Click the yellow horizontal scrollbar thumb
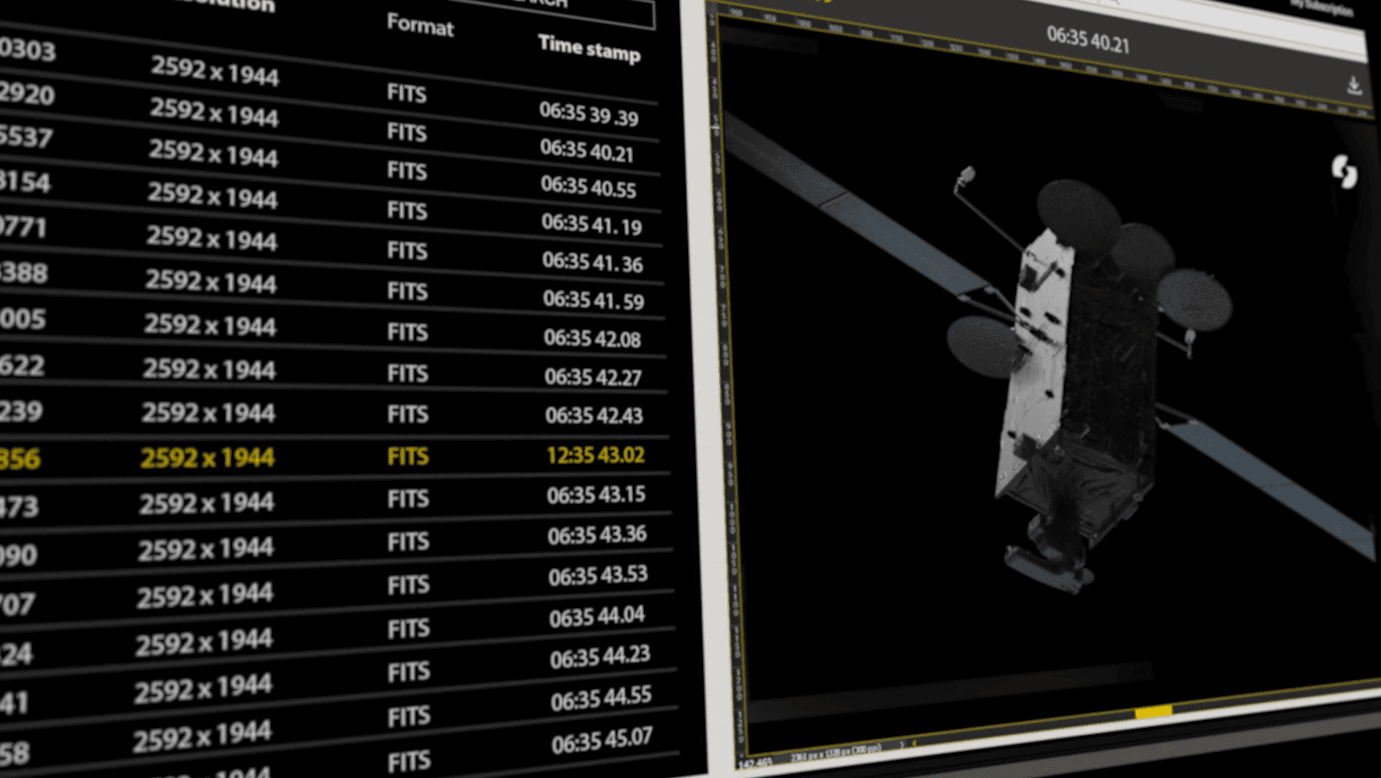 click(1153, 712)
